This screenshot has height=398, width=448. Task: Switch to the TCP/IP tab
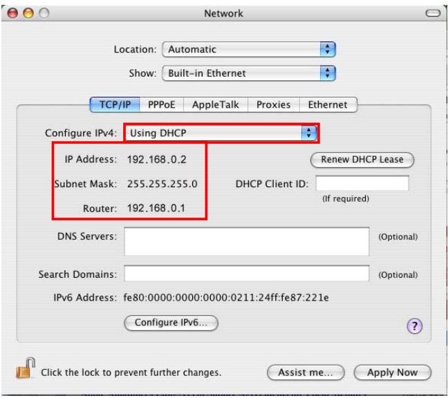[115, 104]
